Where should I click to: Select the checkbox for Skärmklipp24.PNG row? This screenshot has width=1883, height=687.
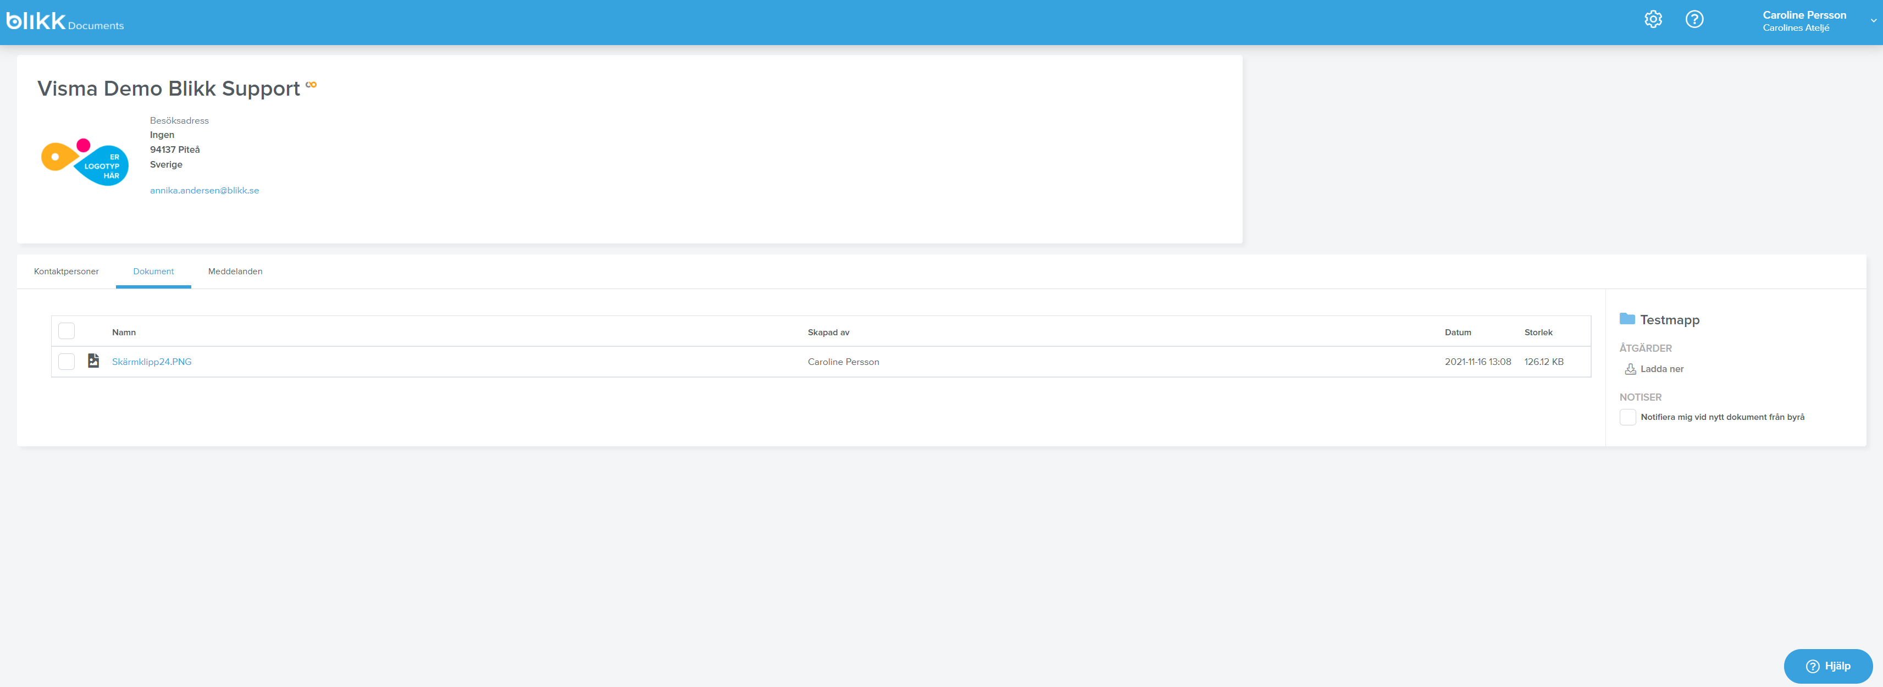[x=67, y=362]
